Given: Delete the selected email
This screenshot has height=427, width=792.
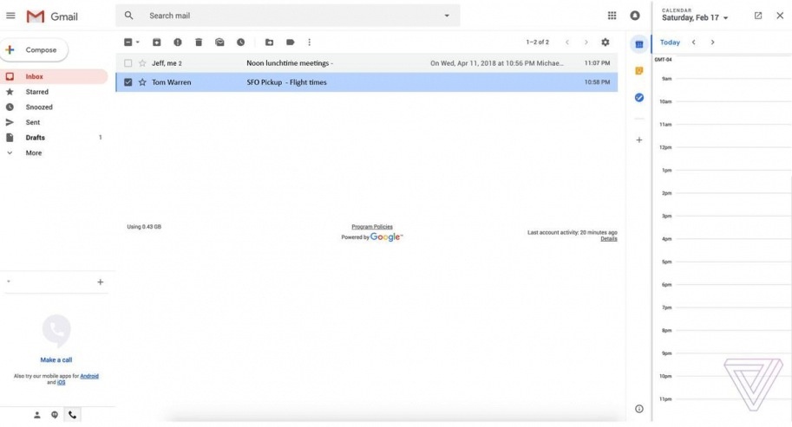Looking at the screenshot, I should tap(199, 42).
